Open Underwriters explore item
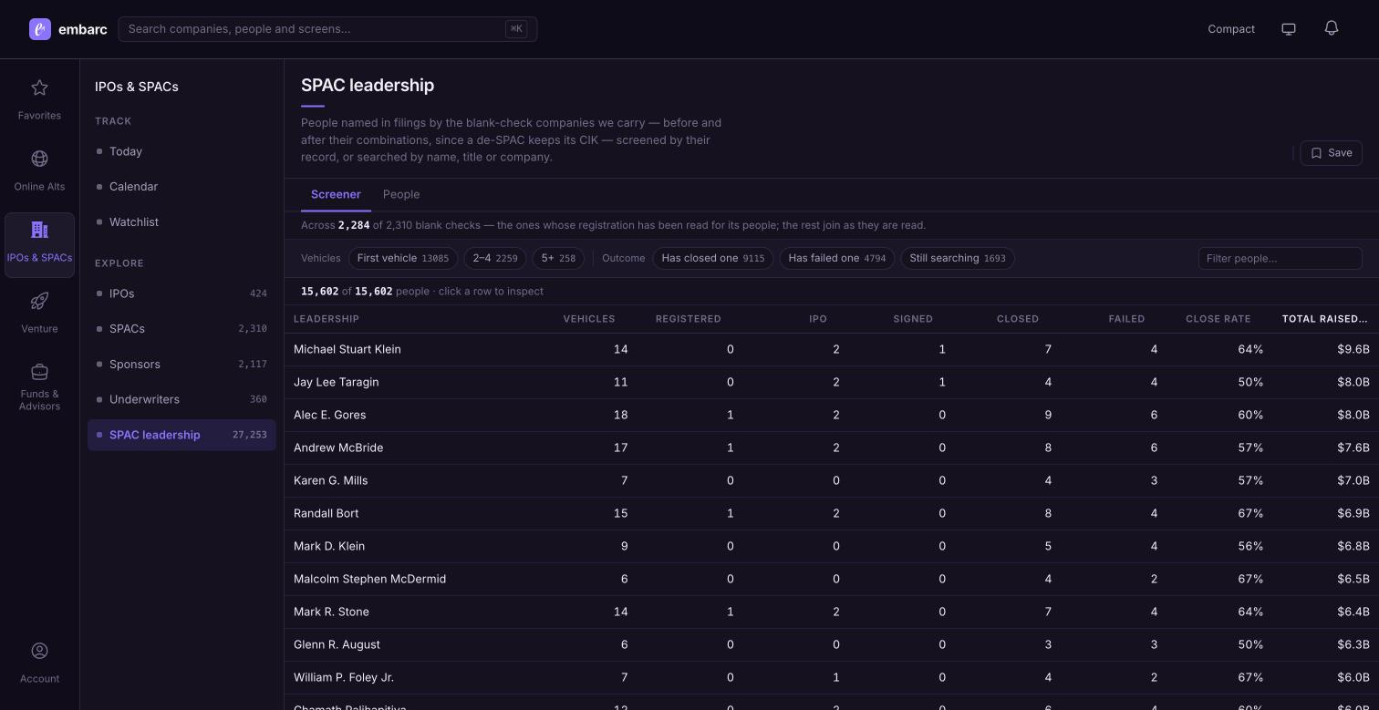Screen dimensions: 1379x710 181,400
